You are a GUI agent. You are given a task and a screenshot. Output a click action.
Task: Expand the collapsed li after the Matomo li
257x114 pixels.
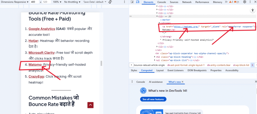point(157,47)
